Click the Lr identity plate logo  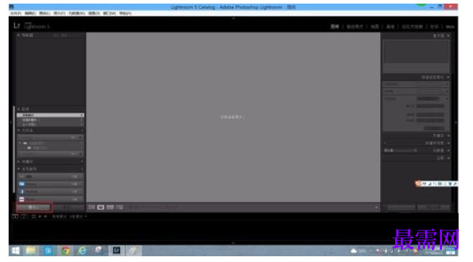17,26
